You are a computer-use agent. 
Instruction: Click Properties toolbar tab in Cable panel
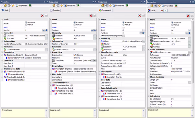tap(167, 6)
